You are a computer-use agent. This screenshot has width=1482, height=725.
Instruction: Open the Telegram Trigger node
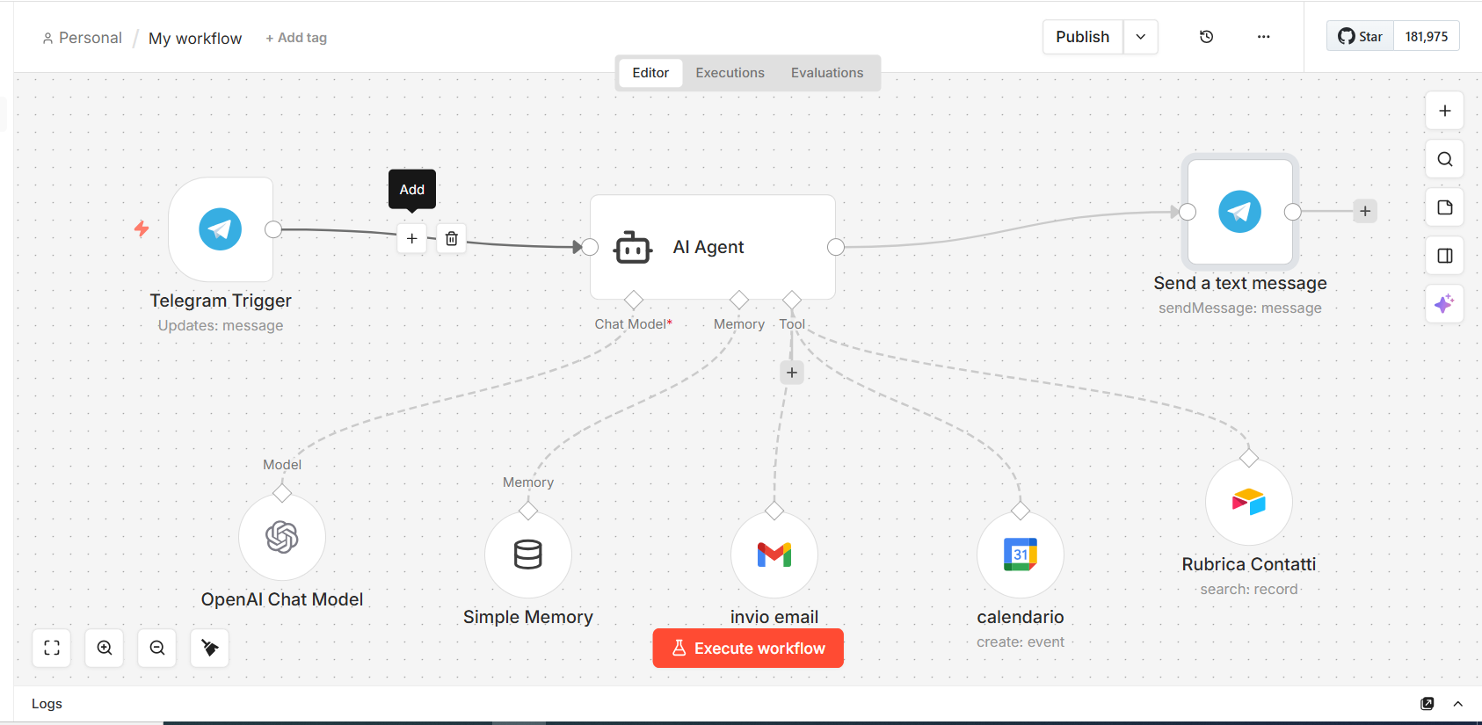[220, 229]
